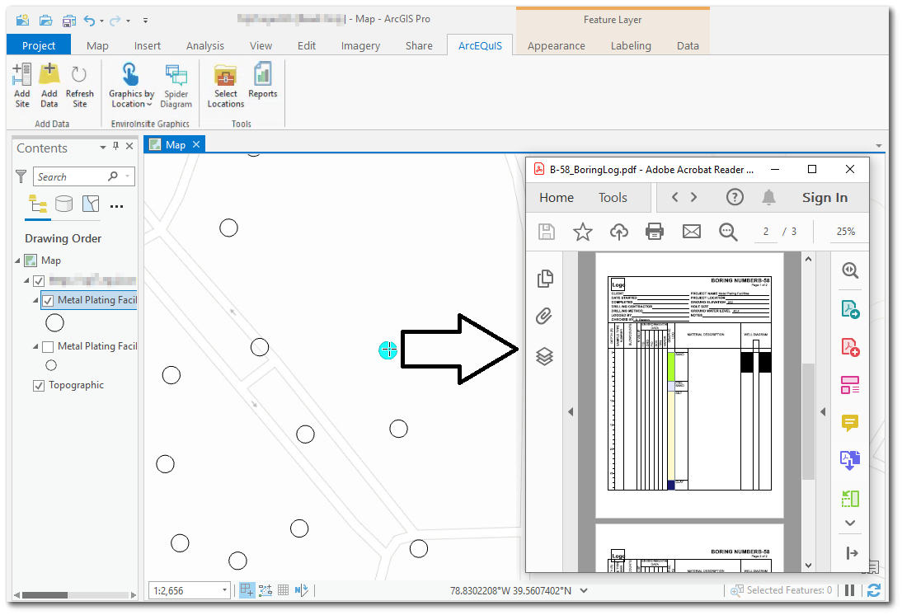Open the attachments paperclip panel

coord(544,316)
